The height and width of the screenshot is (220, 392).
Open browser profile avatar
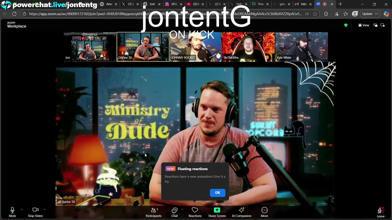[355, 14]
